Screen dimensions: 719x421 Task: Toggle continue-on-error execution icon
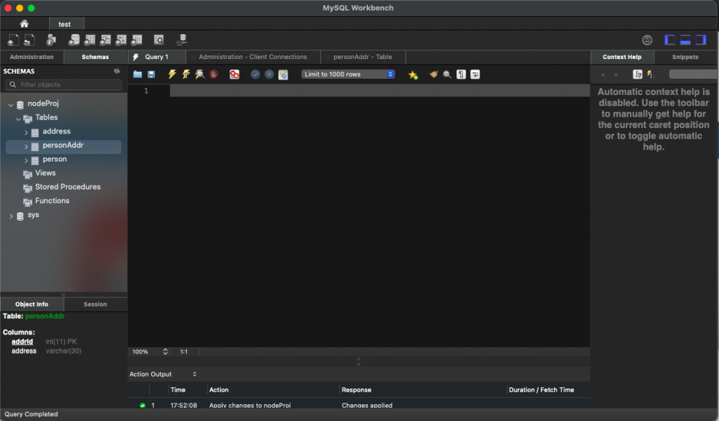235,75
